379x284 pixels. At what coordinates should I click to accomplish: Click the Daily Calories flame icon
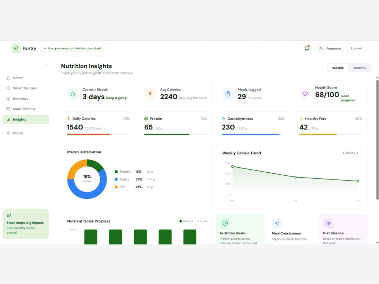click(69, 119)
